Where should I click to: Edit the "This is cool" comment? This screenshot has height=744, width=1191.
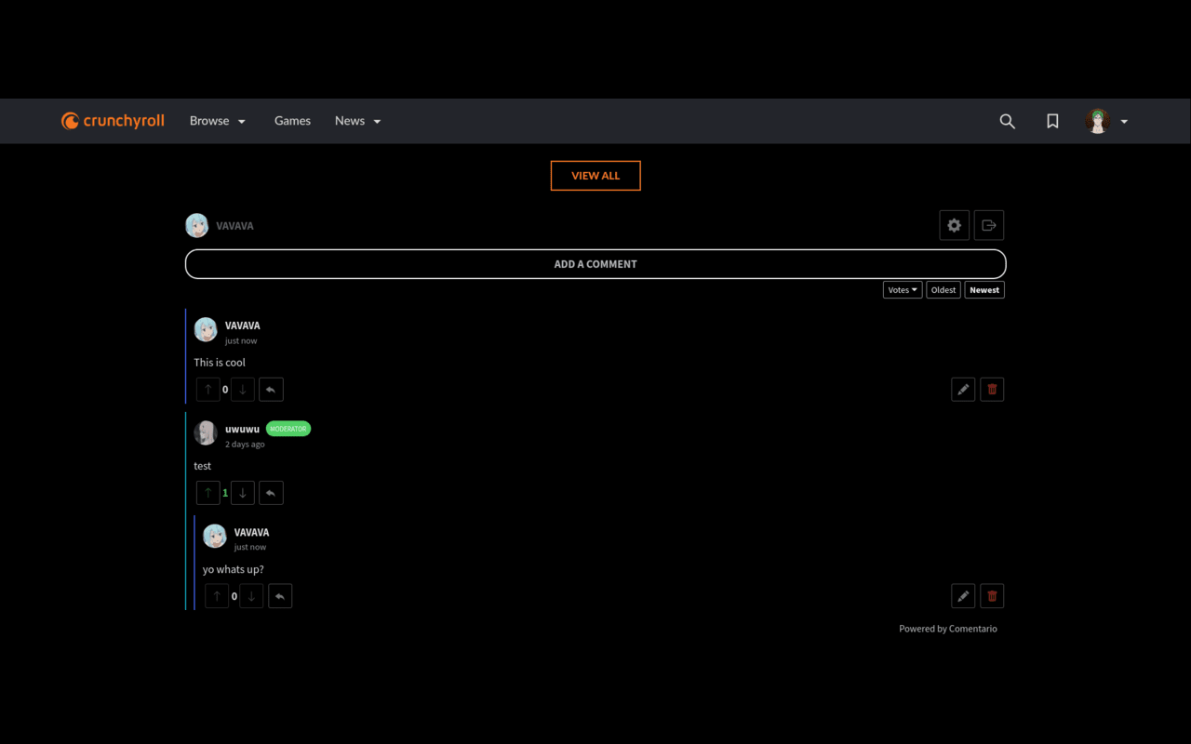coord(963,390)
